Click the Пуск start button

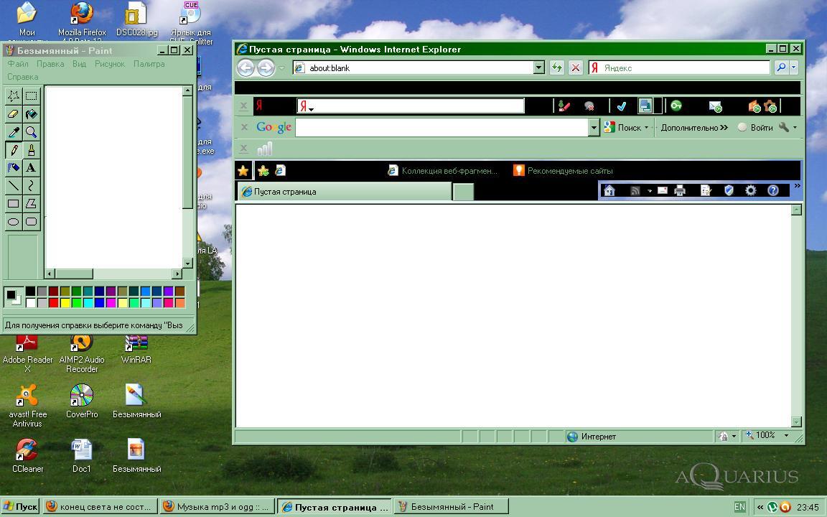tap(21, 507)
